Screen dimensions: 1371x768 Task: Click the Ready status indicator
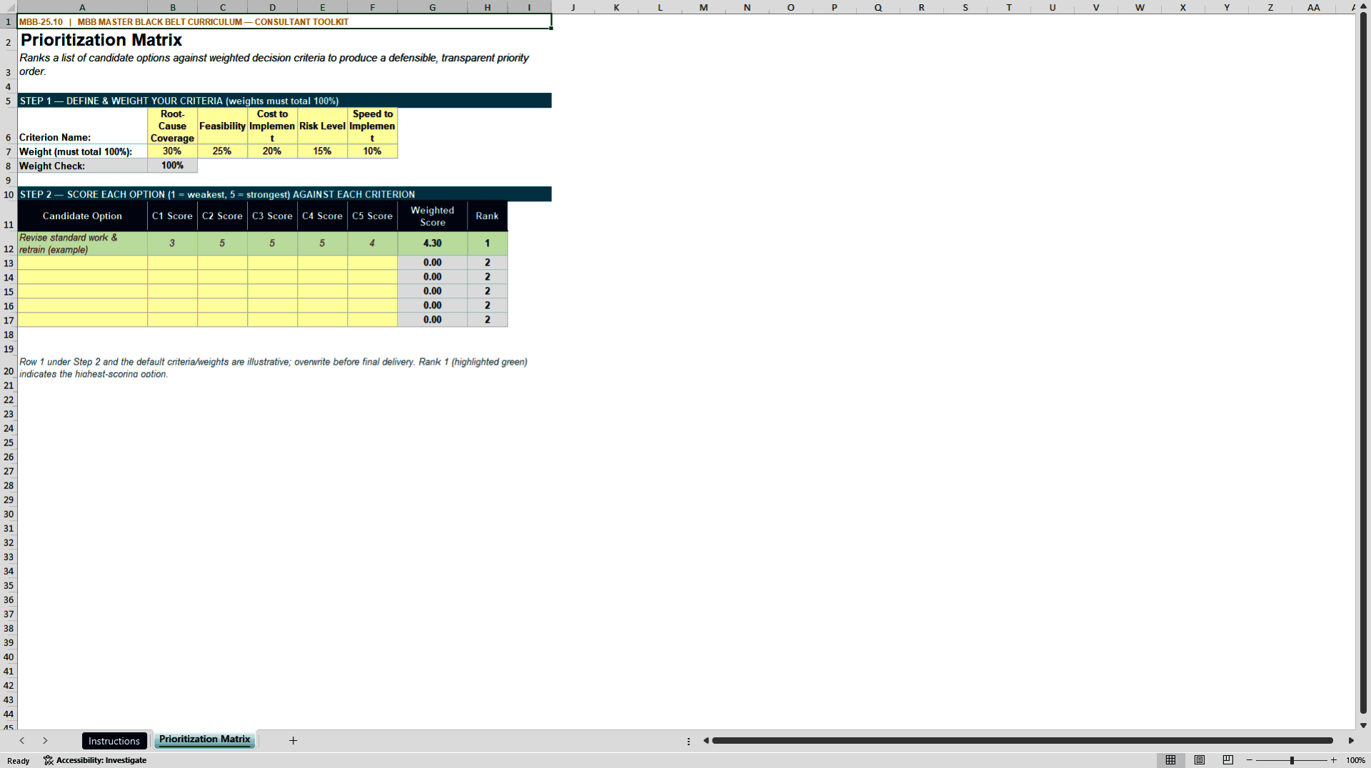(19, 761)
